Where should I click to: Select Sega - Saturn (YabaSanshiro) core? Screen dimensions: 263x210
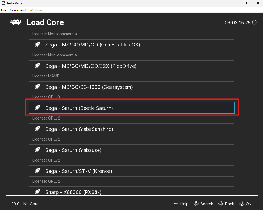(x=132, y=129)
